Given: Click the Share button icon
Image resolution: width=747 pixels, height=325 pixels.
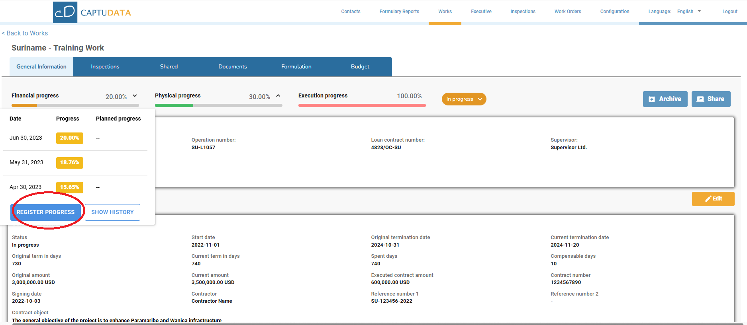Looking at the screenshot, I should pos(700,99).
